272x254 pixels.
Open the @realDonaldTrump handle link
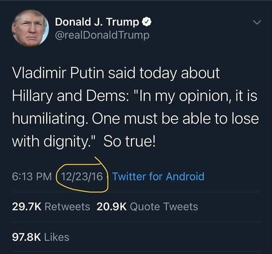(102, 35)
